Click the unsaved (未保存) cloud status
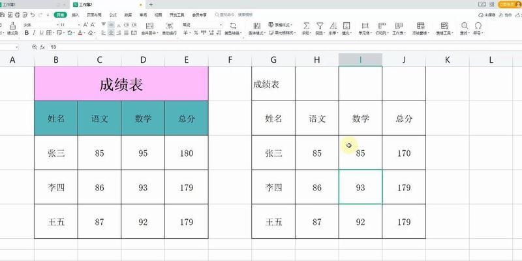The height and width of the screenshot is (261, 522). (487, 15)
